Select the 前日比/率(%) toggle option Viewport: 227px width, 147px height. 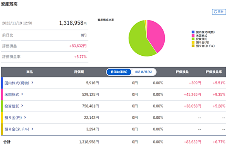(119, 72)
